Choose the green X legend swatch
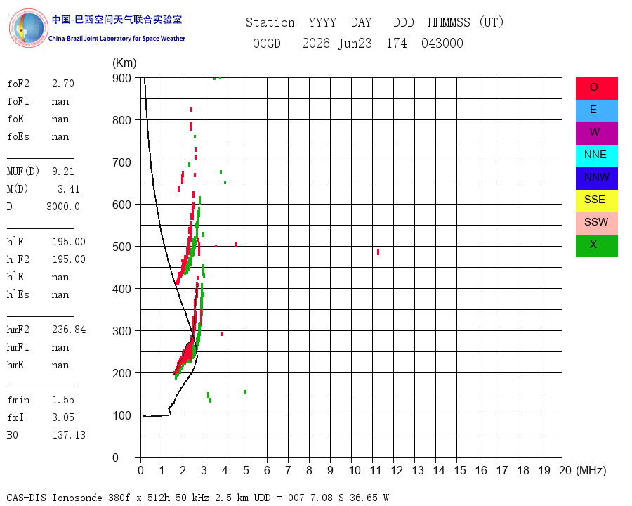 pos(596,246)
